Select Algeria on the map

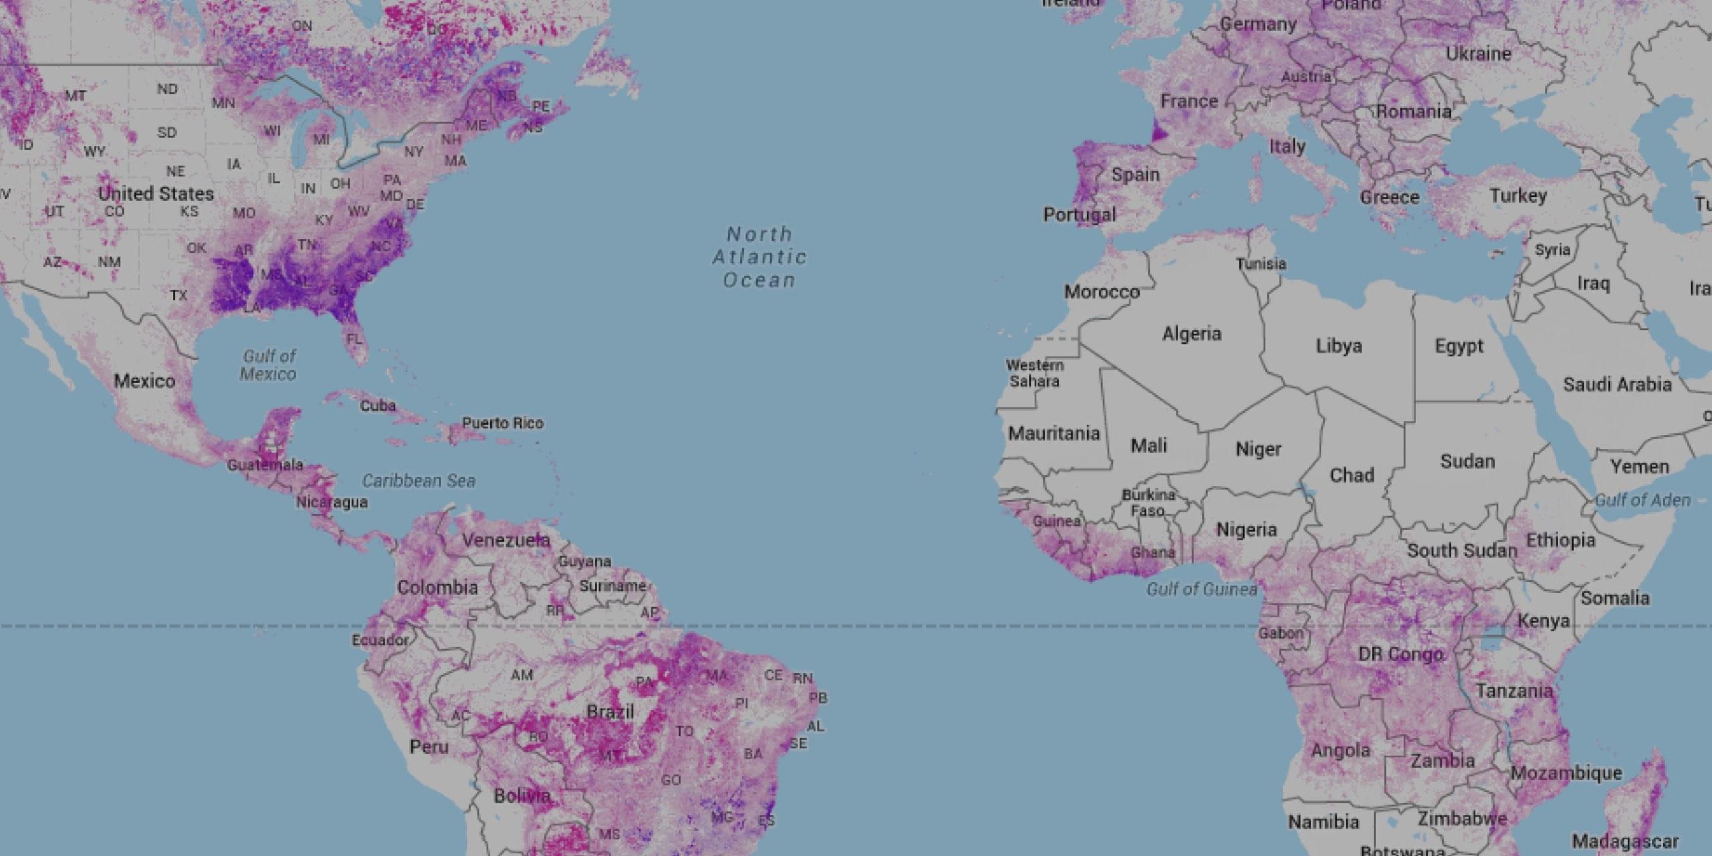(1192, 334)
